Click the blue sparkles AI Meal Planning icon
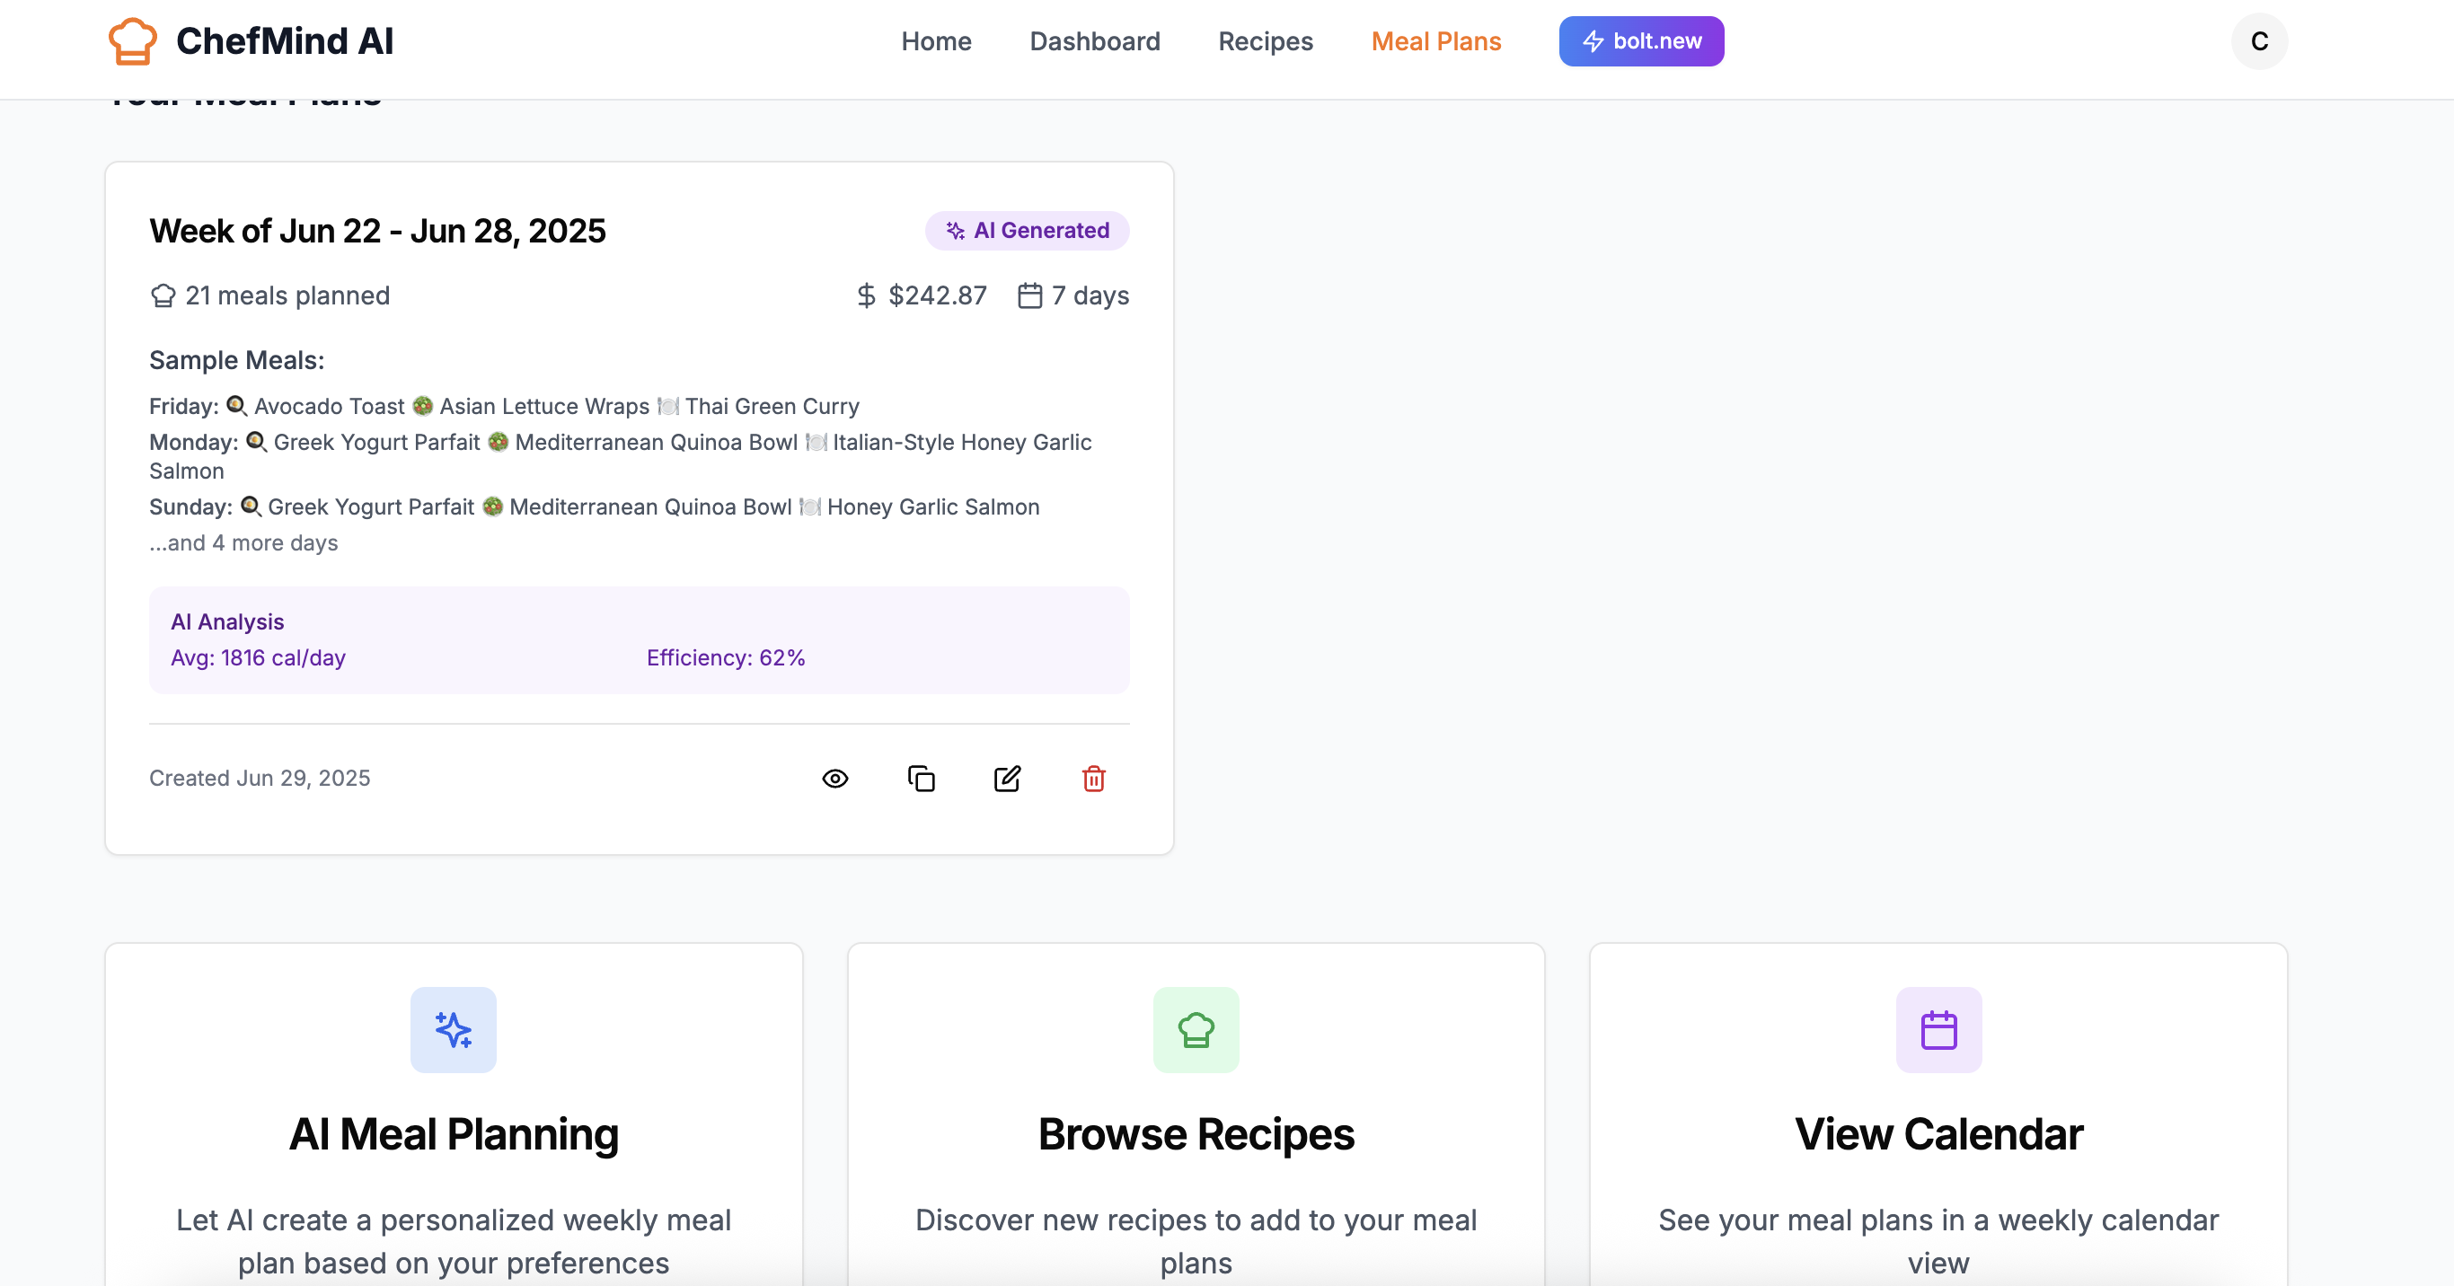The height and width of the screenshot is (1286, 2454). [x=454, y=1029]
